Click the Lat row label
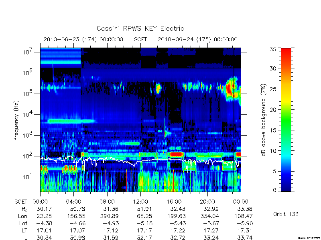321x240 pixels. point(23,224)
